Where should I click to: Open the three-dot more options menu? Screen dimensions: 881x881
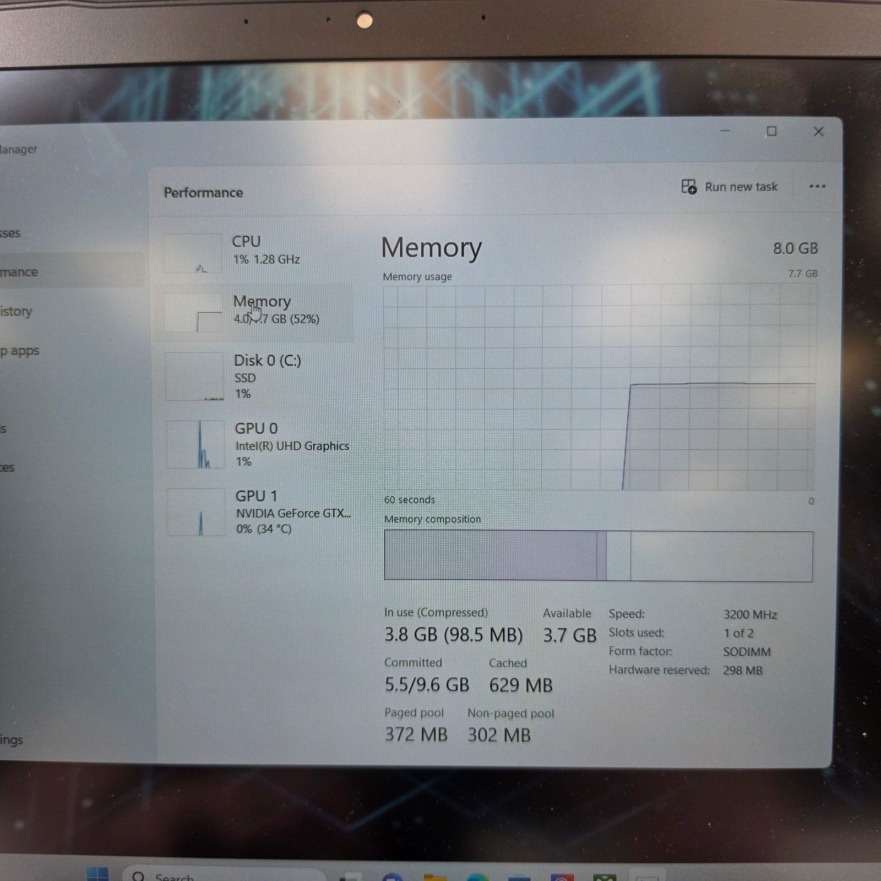click(817, 187)
